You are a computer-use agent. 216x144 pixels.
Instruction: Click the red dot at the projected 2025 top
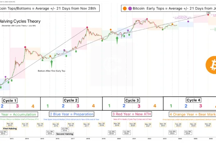coord(208,15)
